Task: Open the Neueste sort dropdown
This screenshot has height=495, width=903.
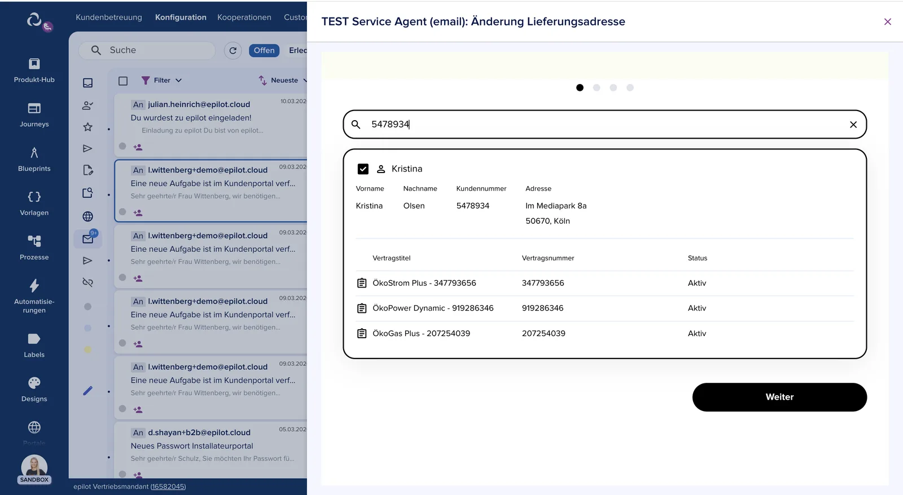Action: tap(283, 80)
